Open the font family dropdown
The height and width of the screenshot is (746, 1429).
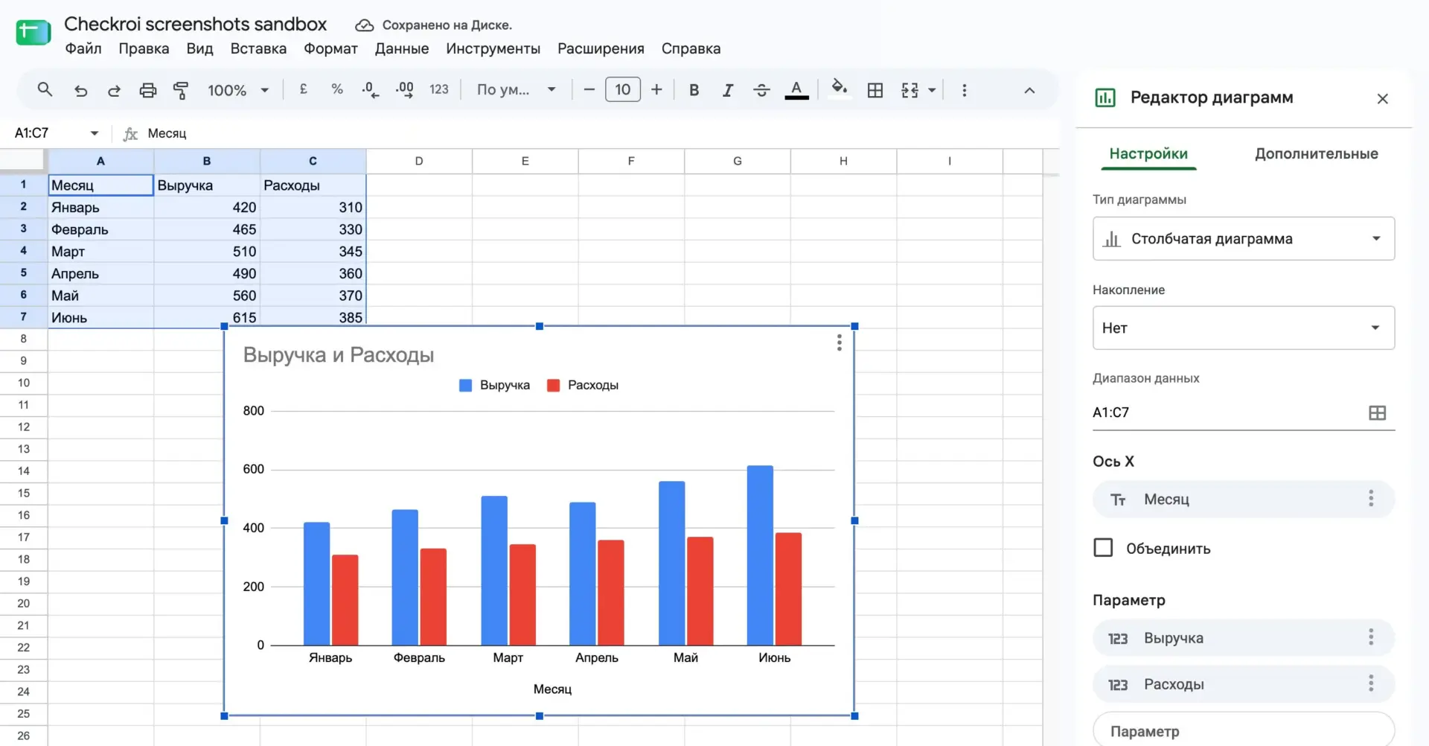517,90
